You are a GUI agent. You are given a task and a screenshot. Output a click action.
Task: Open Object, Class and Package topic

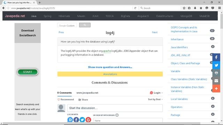click(185, 63)
